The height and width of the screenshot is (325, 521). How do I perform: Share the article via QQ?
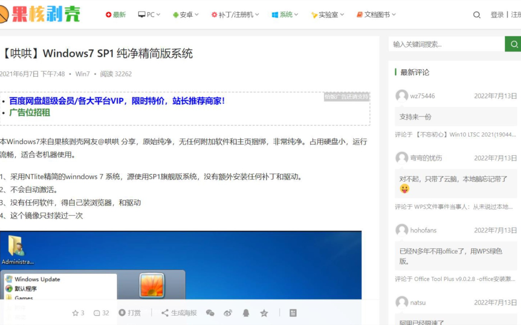pos(246,313)
